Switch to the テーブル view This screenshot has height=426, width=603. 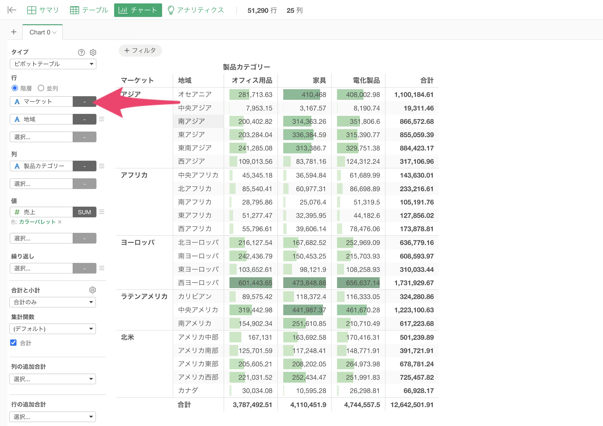pyautogui.click(x=89, y=10)
